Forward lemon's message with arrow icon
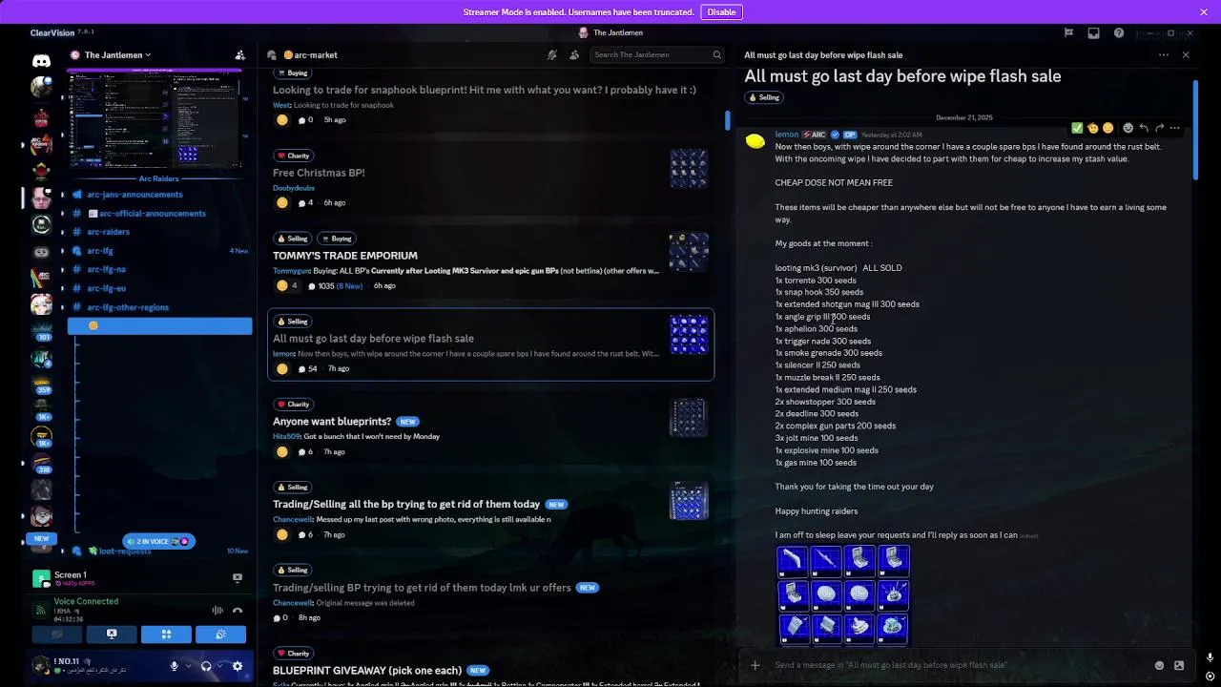This screenshot has height=687, width=1221. (x=1160, y=128)
